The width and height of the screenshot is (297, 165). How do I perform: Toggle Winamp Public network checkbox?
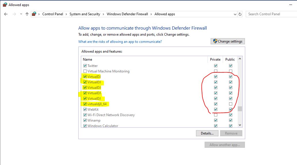click(231, 120)
